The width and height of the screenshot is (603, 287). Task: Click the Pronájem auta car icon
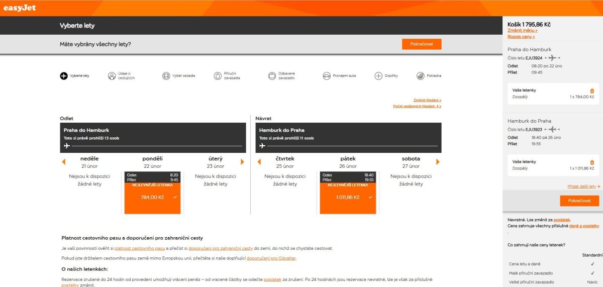coord(327,76)
